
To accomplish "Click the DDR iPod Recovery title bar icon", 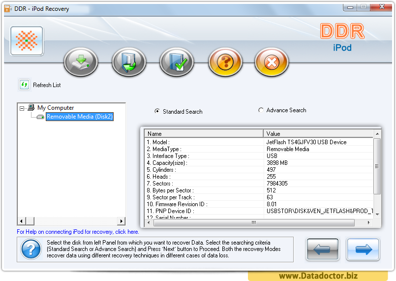I will point(8,8).
